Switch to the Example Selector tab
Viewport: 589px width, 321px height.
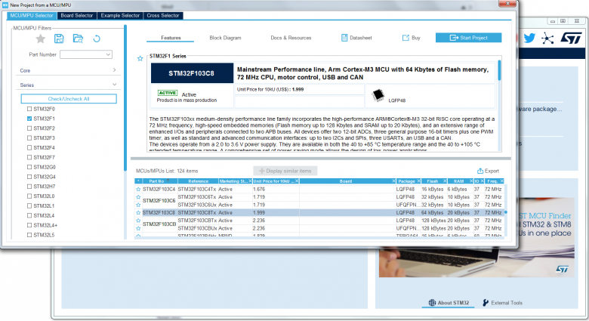120,15
